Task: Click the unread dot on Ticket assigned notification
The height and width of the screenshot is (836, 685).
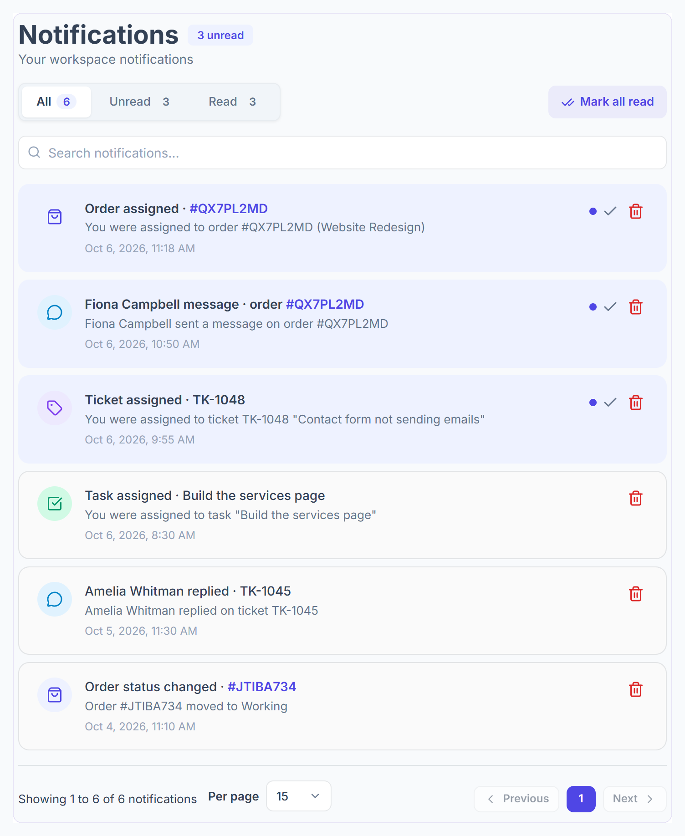Action: tap(593, 403)
